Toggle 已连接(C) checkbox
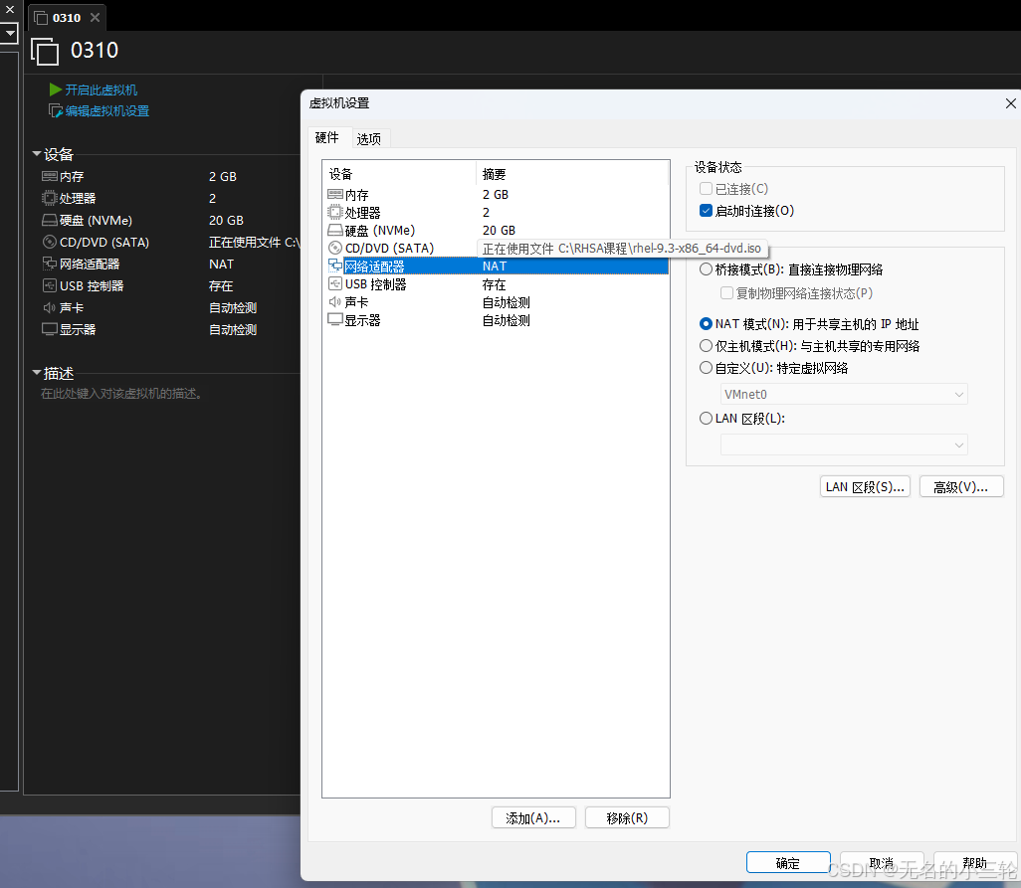Image resolution: width=1021 pixels, height=888 pixels. coord(706,189)
